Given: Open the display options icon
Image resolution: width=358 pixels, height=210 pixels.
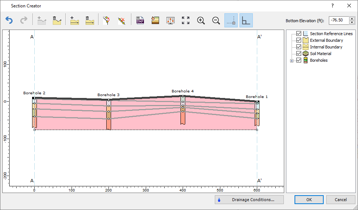Looking at the screenshot, I should point(171,20).
